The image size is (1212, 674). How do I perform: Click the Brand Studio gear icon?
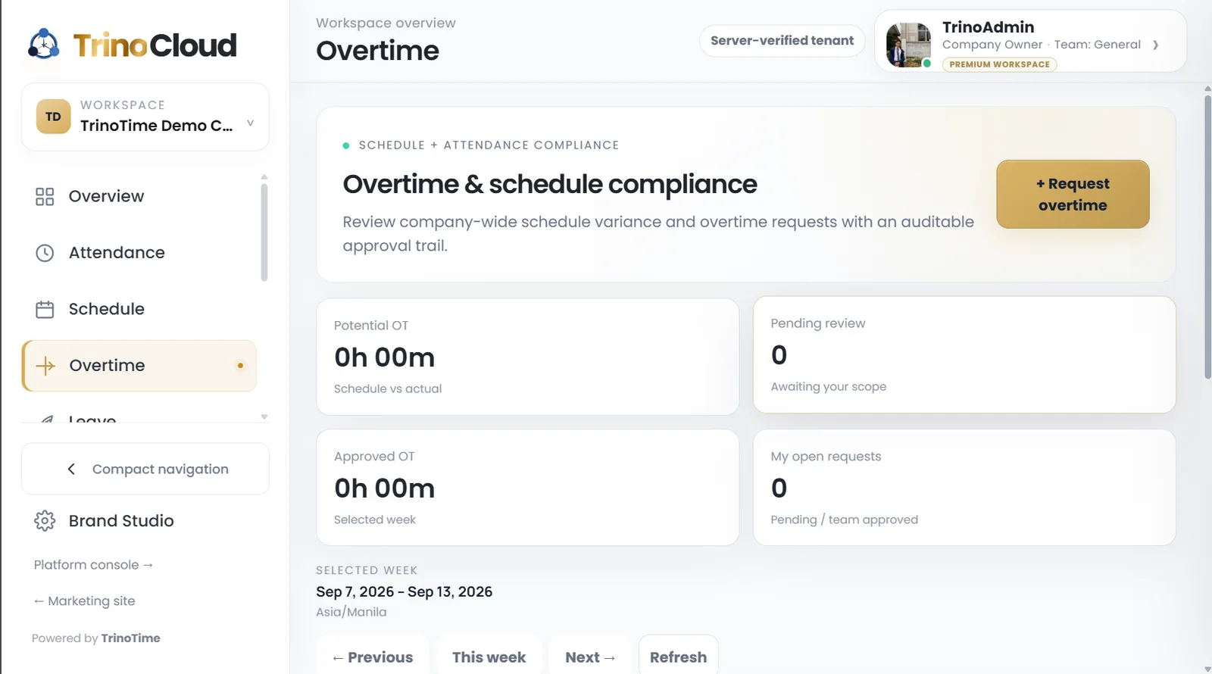pos(45,521)
